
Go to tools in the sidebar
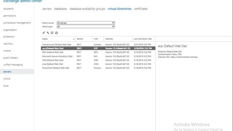click(x=6, y=86)
